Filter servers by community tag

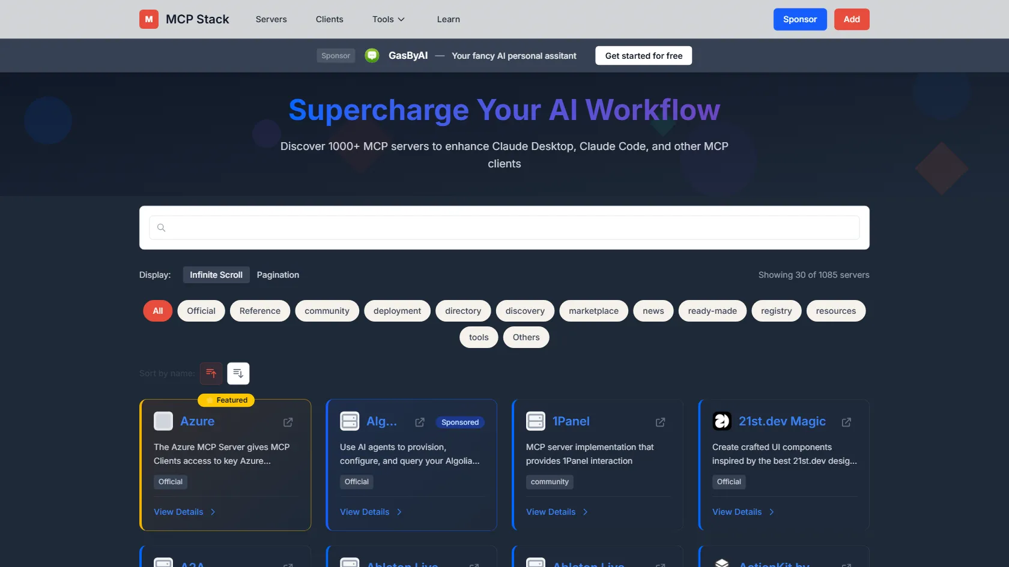click(x=327, y=311)
